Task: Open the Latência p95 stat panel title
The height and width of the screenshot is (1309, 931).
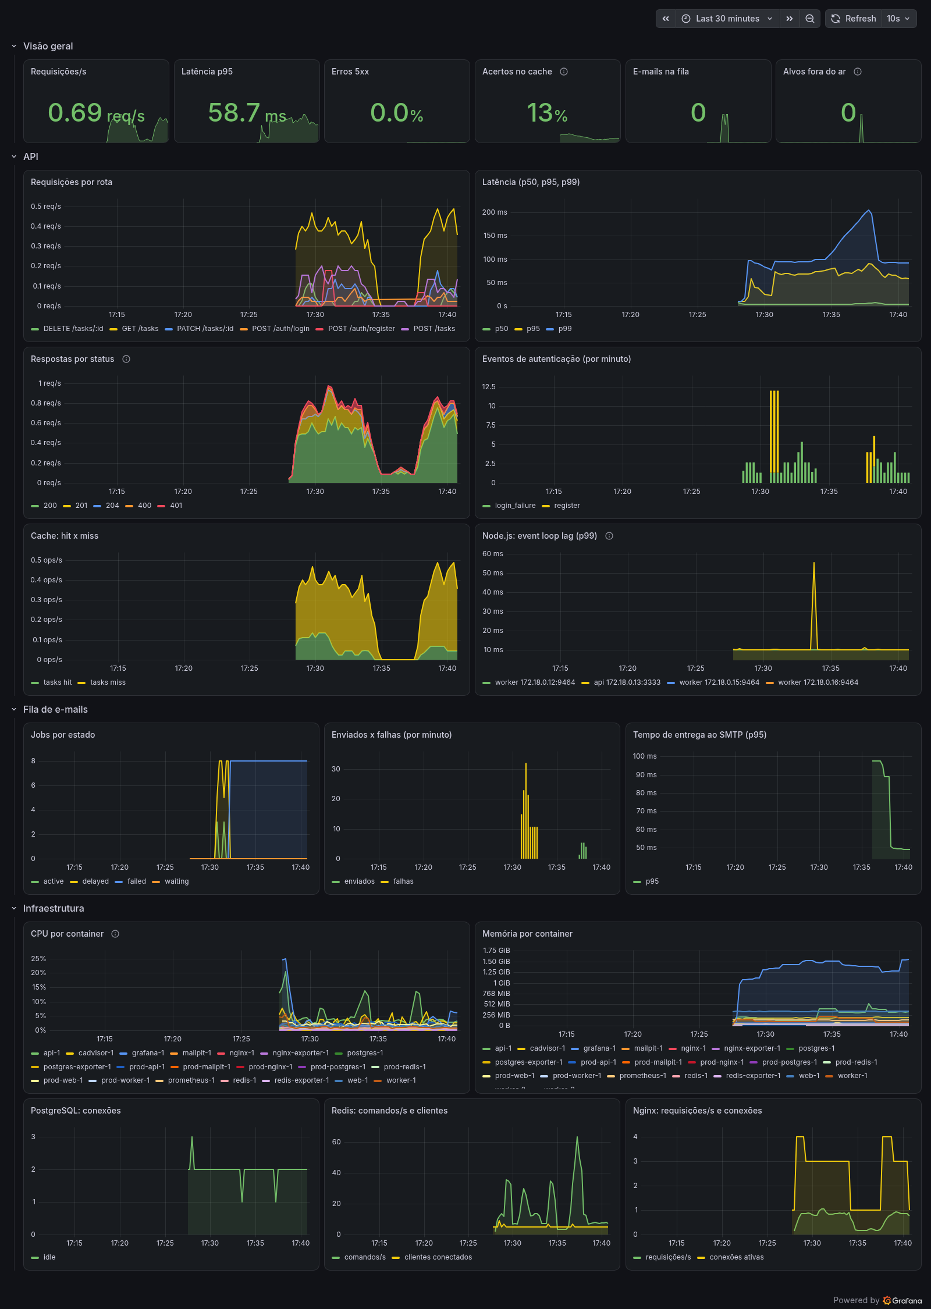Action: [x=207, y=72]
